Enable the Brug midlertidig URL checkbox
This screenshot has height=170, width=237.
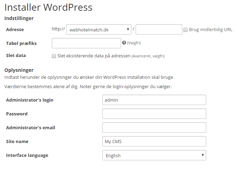185,30
